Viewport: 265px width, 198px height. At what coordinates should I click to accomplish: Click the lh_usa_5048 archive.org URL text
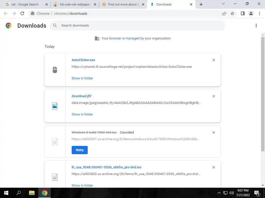point(136,174)
